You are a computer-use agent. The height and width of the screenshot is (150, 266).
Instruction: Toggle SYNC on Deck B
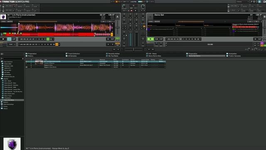pyautogui.click(x=150, y=22)
